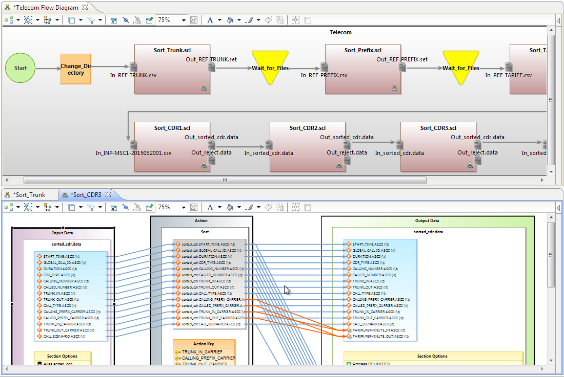This screenshot has width=564, height=377.
Task: Click the In_REF-TRUNK.csv input port icon
Action: (133, 66)
